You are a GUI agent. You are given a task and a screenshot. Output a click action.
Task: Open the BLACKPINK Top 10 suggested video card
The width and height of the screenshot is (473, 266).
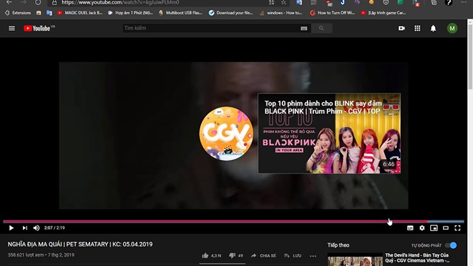tap(329, 133)
